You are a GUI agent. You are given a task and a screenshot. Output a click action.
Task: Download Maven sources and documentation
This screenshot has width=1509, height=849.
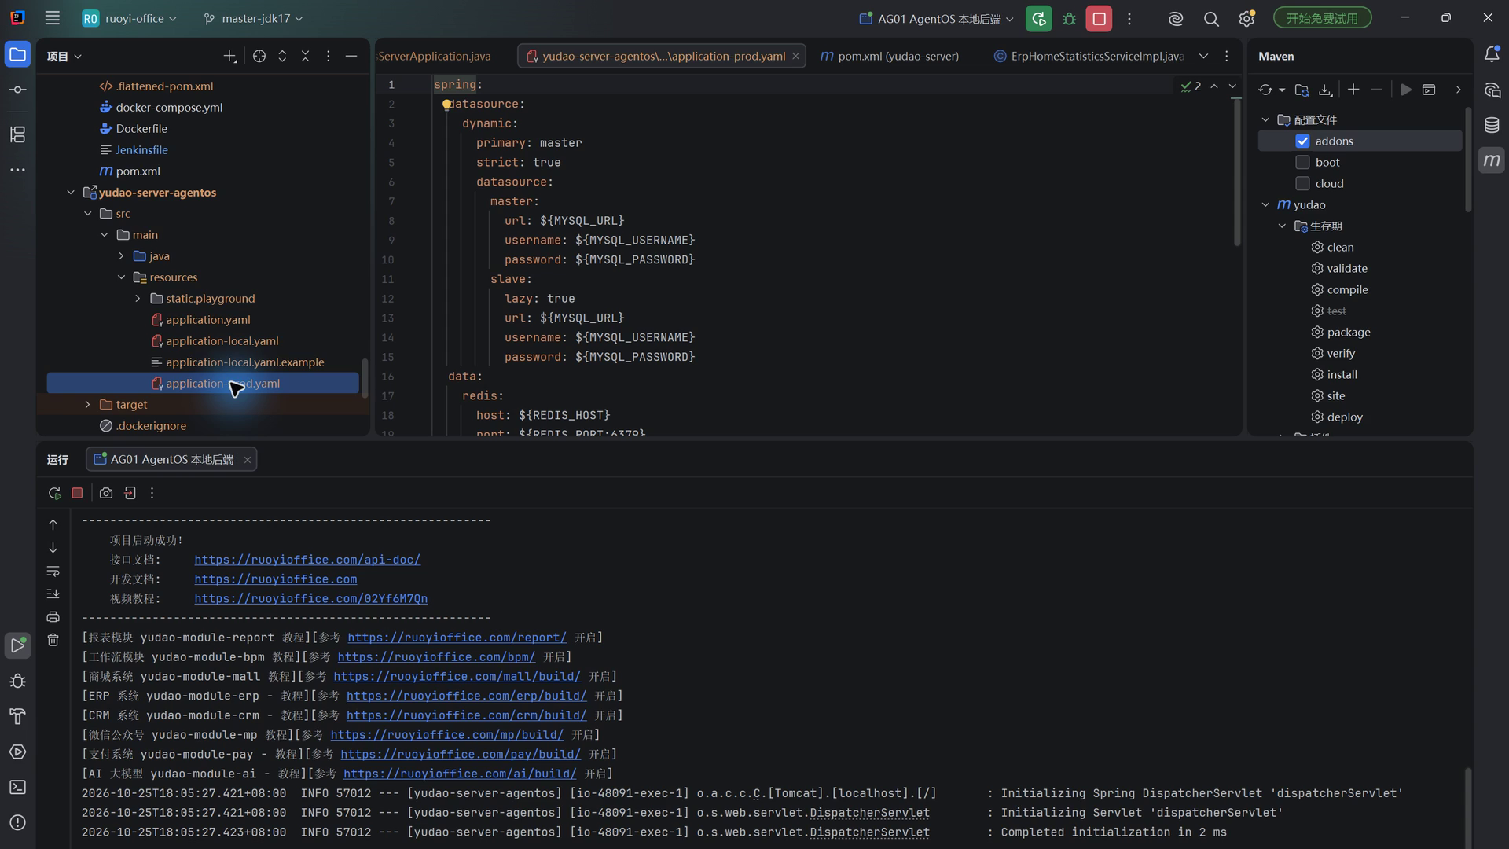[x=1325, y=90]
